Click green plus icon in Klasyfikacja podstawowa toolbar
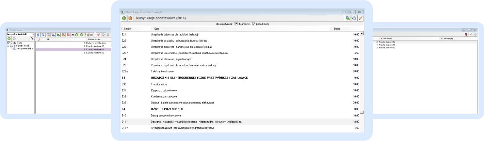 click(x=124, y=18)
